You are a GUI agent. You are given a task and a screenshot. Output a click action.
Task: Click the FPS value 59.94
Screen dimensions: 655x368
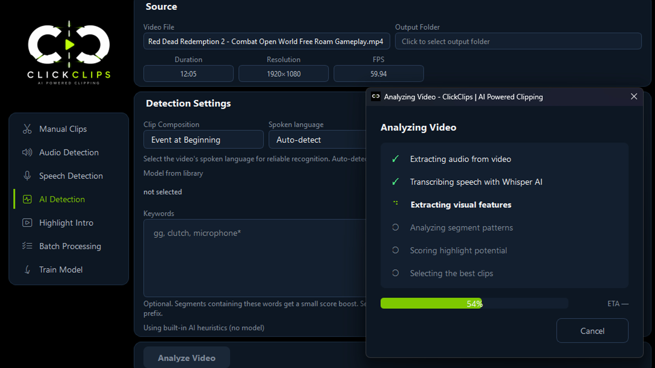(379, 74)
